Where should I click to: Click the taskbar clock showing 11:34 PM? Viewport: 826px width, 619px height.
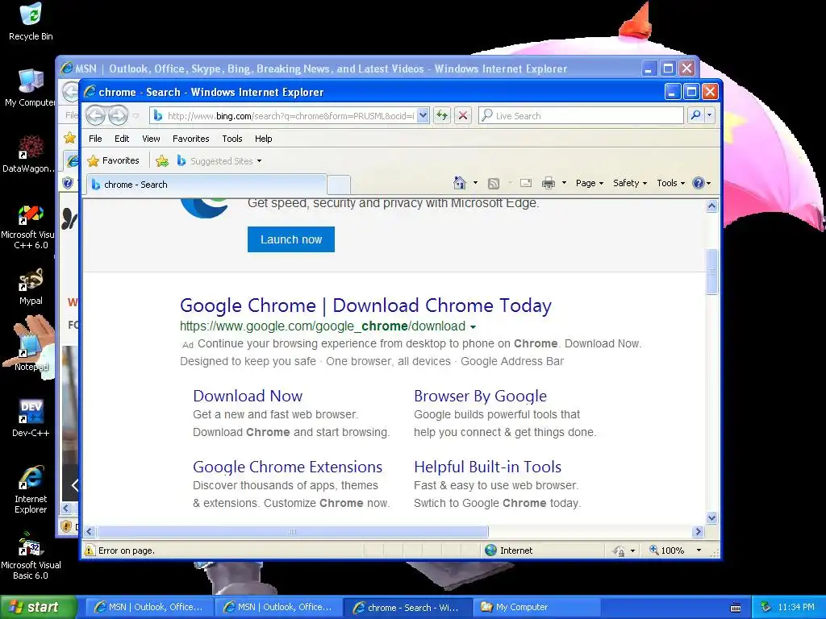pyautogui.click(x=796, y=607)
